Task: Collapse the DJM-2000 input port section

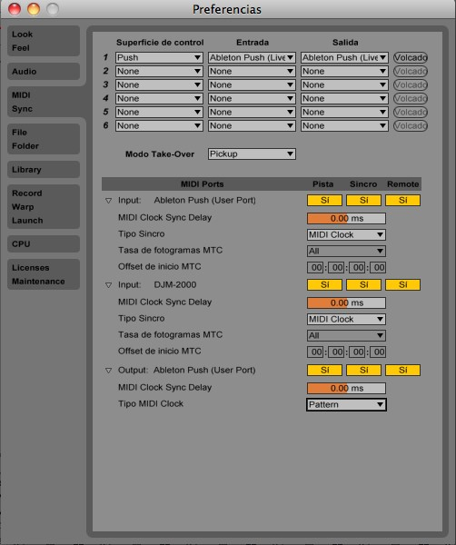Action: (108, 285)
